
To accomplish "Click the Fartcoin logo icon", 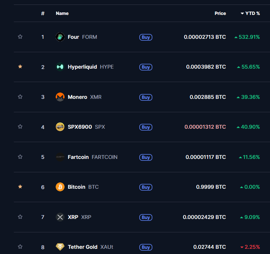I will [x=60, y=157].
